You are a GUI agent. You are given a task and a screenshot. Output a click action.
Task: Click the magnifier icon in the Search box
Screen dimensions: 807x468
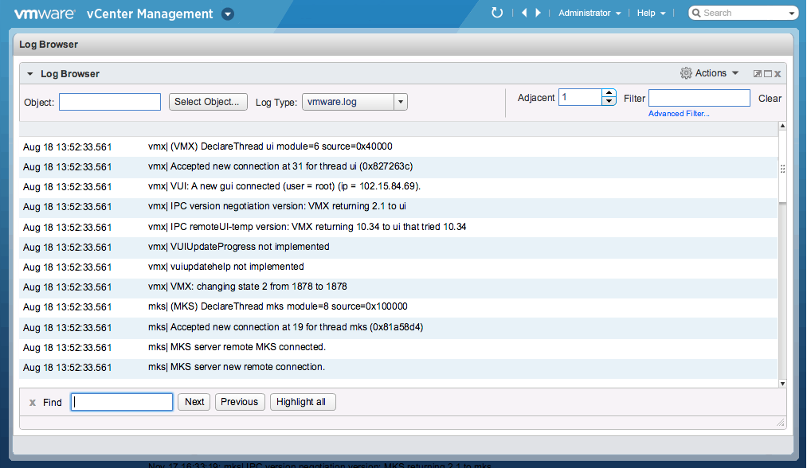point(695,13)
